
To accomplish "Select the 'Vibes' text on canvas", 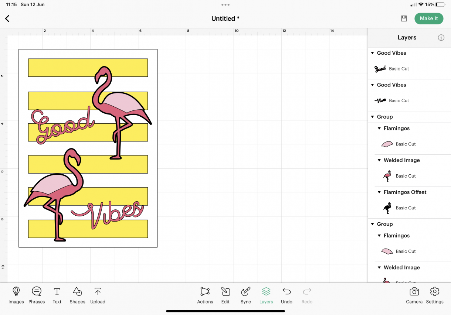I will pyautogui.click(x=107, y=215).
